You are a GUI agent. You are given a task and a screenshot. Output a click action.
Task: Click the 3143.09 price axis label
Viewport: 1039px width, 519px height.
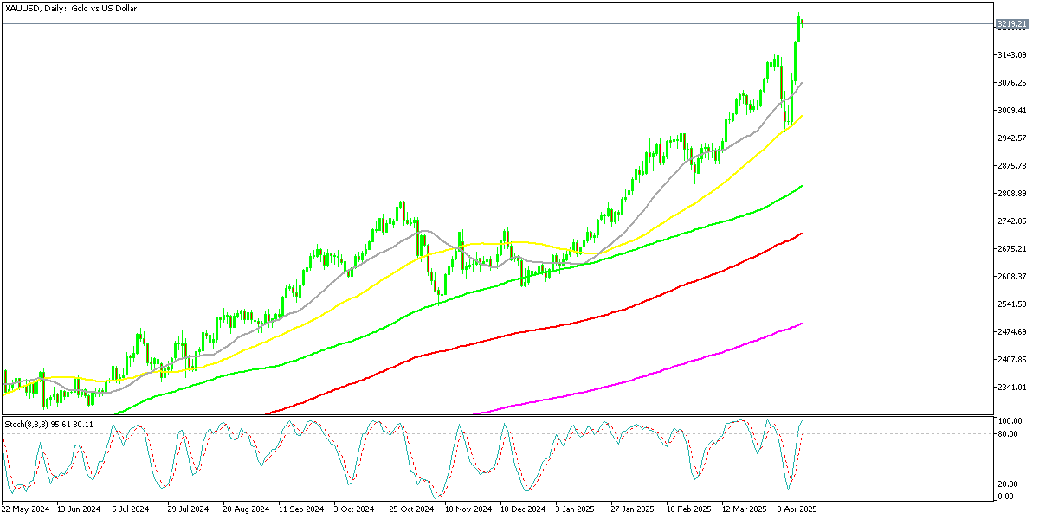pos(1010,55)
